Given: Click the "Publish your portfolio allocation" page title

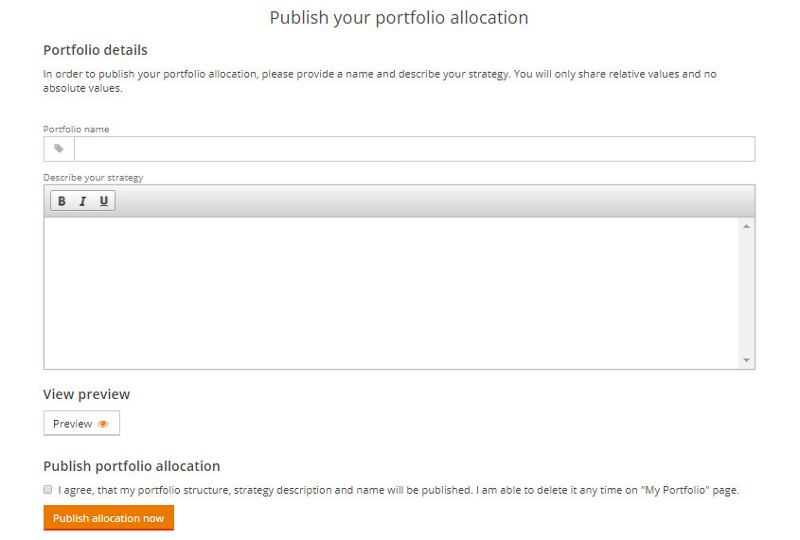Looking at the screenshot, I should click(399, 18).
